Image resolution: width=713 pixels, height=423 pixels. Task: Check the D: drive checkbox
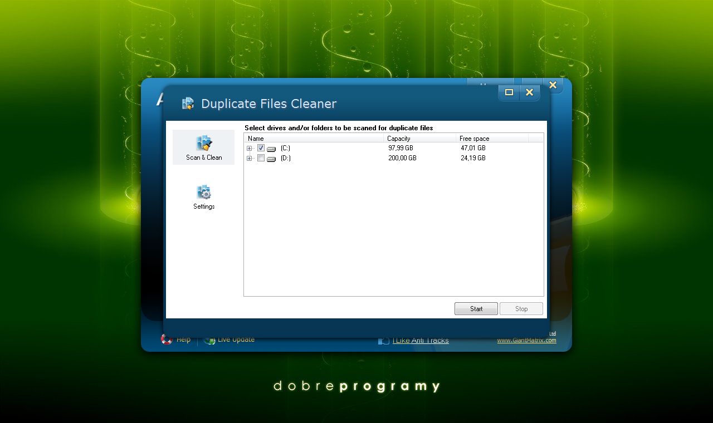click(261, 158)
